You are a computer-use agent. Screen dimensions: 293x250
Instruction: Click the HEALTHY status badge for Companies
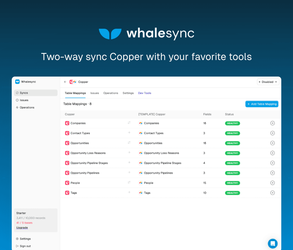233,123
